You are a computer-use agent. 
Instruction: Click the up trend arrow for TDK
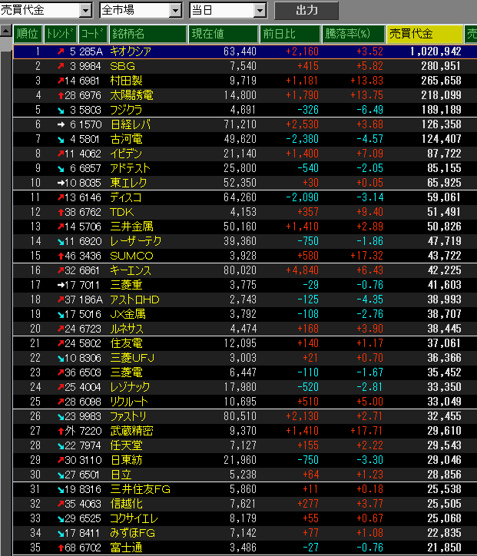pyautogui.click(x=61, y=213)
